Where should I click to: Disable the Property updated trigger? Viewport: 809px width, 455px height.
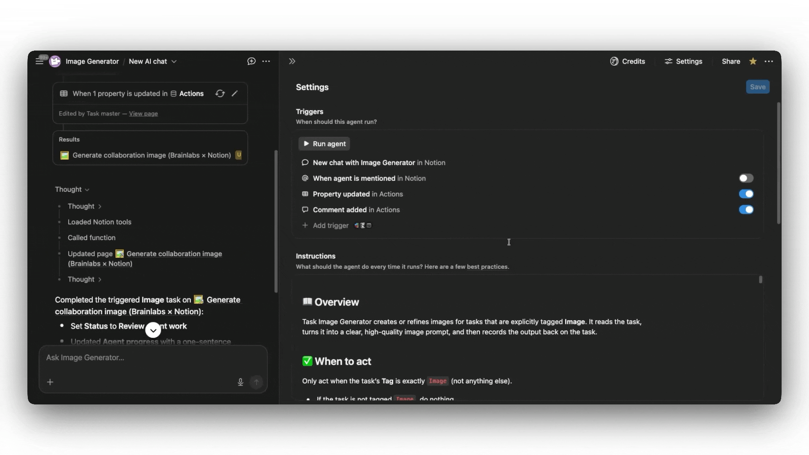tap(746, 194)
